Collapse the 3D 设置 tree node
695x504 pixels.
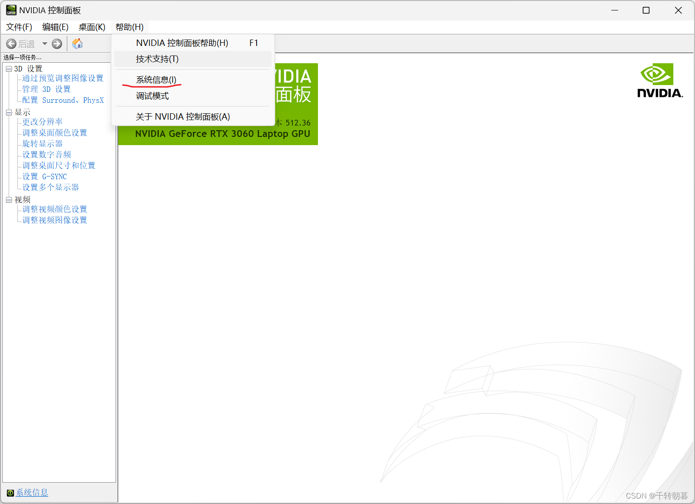coord(9,69)
